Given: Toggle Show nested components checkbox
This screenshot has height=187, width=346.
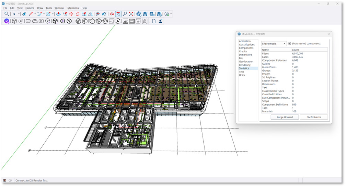Looking at the screenshot, I should tap(289, 44).
